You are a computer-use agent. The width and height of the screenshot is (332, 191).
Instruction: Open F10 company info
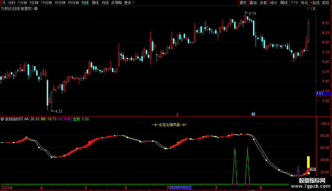click(x=294, y=3)
